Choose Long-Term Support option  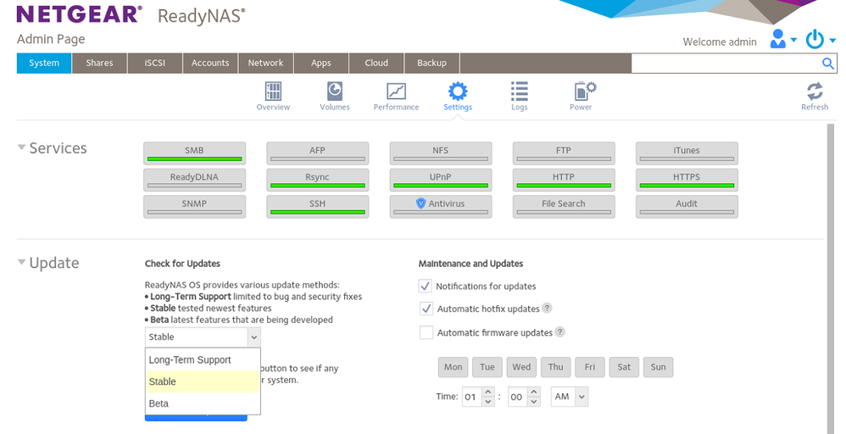point(203,359)
